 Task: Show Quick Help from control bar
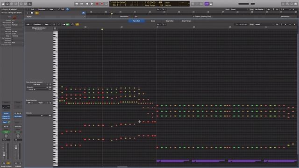(12, 4)
